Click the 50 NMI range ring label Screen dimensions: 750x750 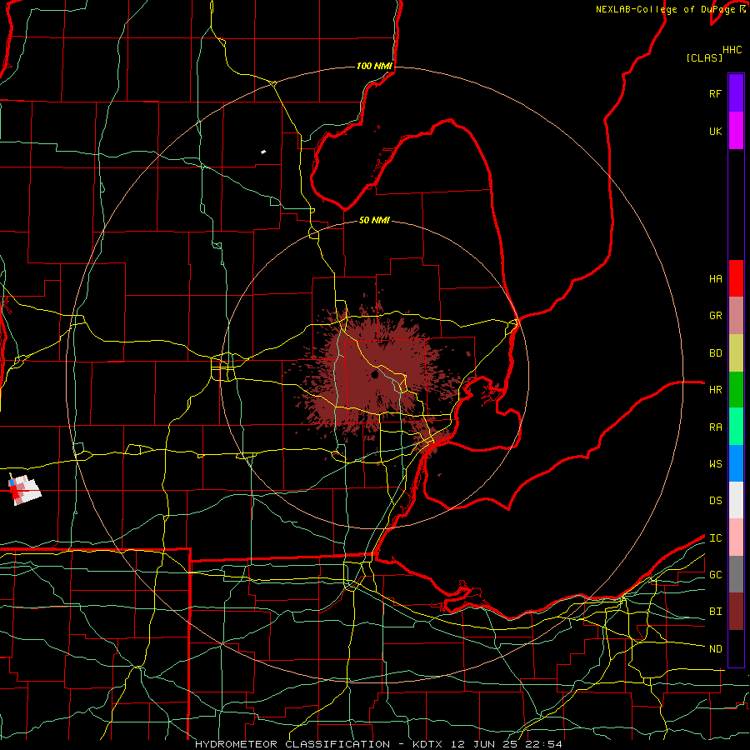pyautogui.click(x=374, y=220)
